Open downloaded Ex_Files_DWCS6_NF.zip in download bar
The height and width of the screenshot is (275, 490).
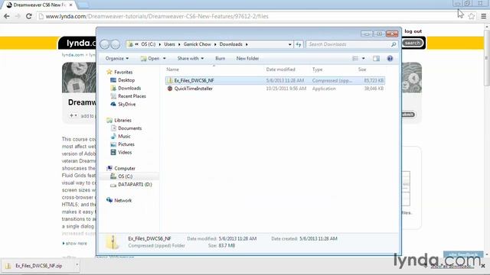pyautogui.click(x=39, y=266)
